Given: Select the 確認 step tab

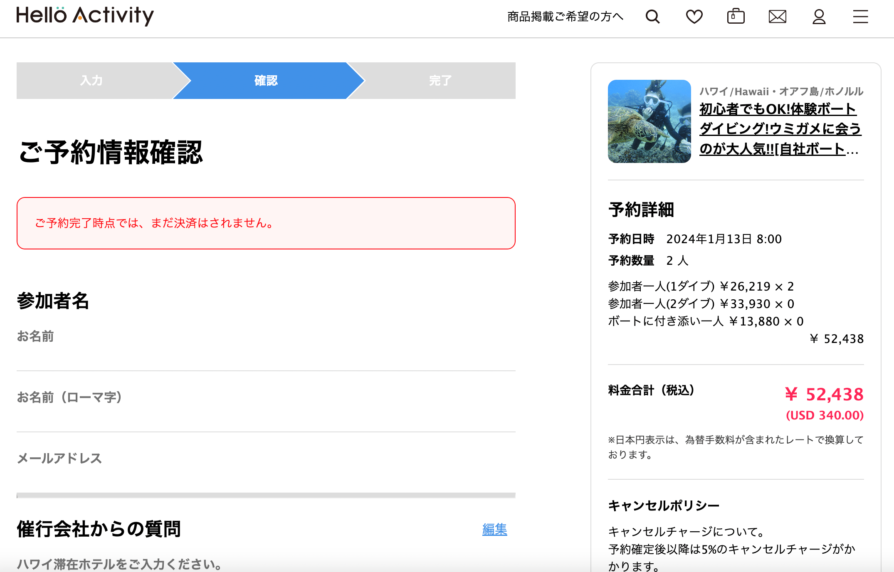Looking at the screenshot, I should pos(266,81).
